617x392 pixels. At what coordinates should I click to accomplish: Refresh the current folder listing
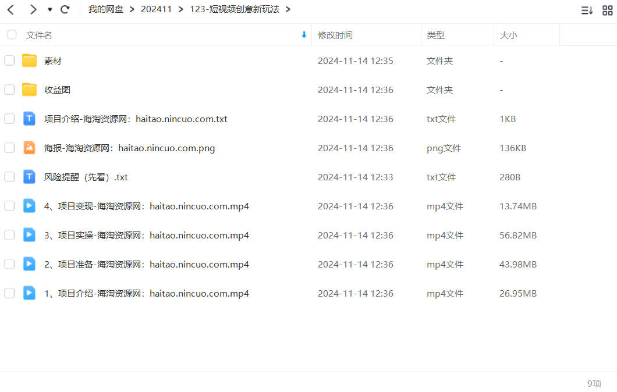point(65,9)
